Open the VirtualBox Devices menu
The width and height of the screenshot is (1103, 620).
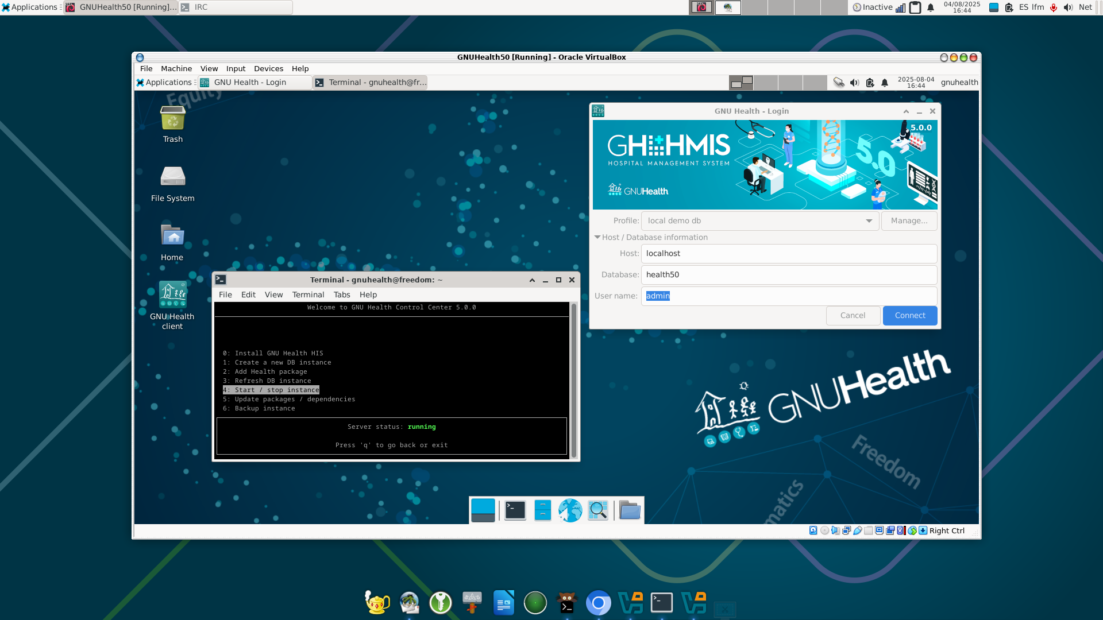pyautogui.click(x=268, y=68)
